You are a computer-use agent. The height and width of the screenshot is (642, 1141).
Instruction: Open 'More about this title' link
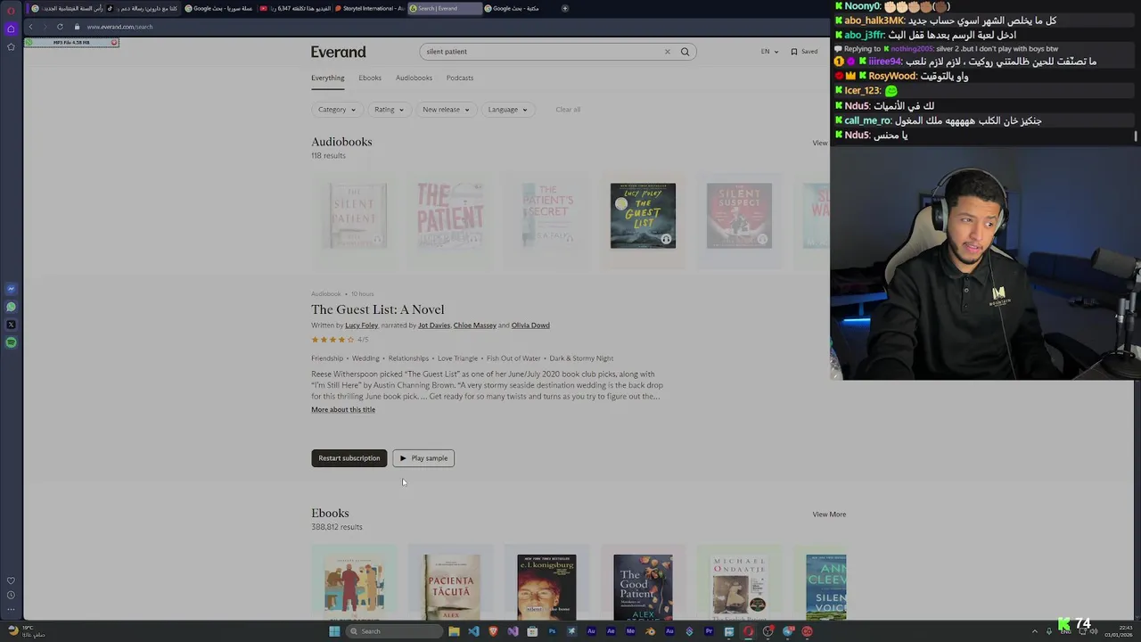tap(343, 409)
